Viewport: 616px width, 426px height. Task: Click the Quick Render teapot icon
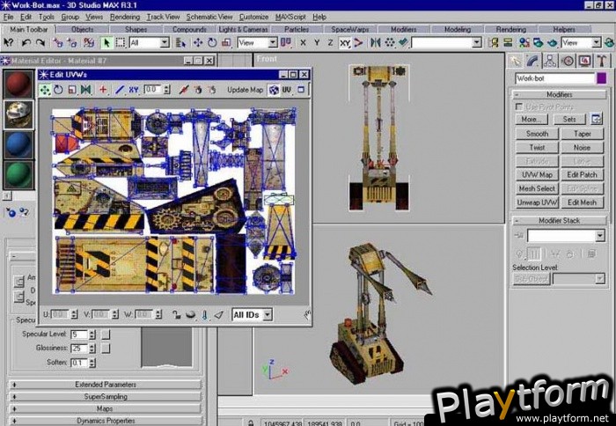pyautogui.click(x=552, y=42)
